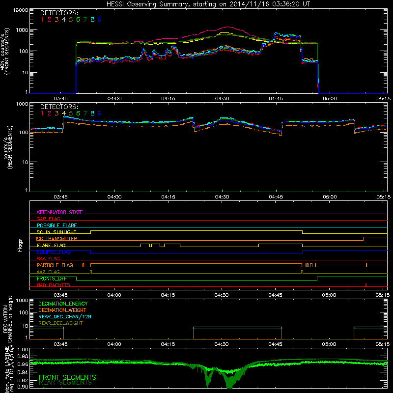This screenshot has width=393, height=393.
Task: Click pink detector 2 in rear segments legend
Action: (50, 113)
